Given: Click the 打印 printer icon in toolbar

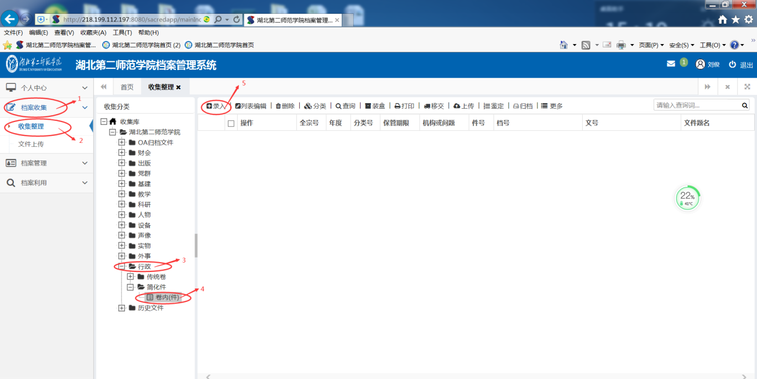Looking at the screenshot, I should tap(397, 106).
